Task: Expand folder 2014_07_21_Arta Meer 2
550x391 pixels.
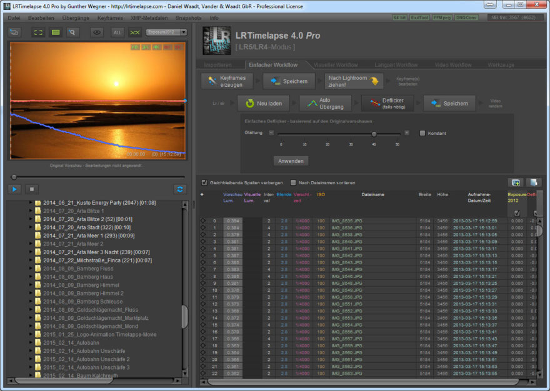Action: tap(31, 244)
